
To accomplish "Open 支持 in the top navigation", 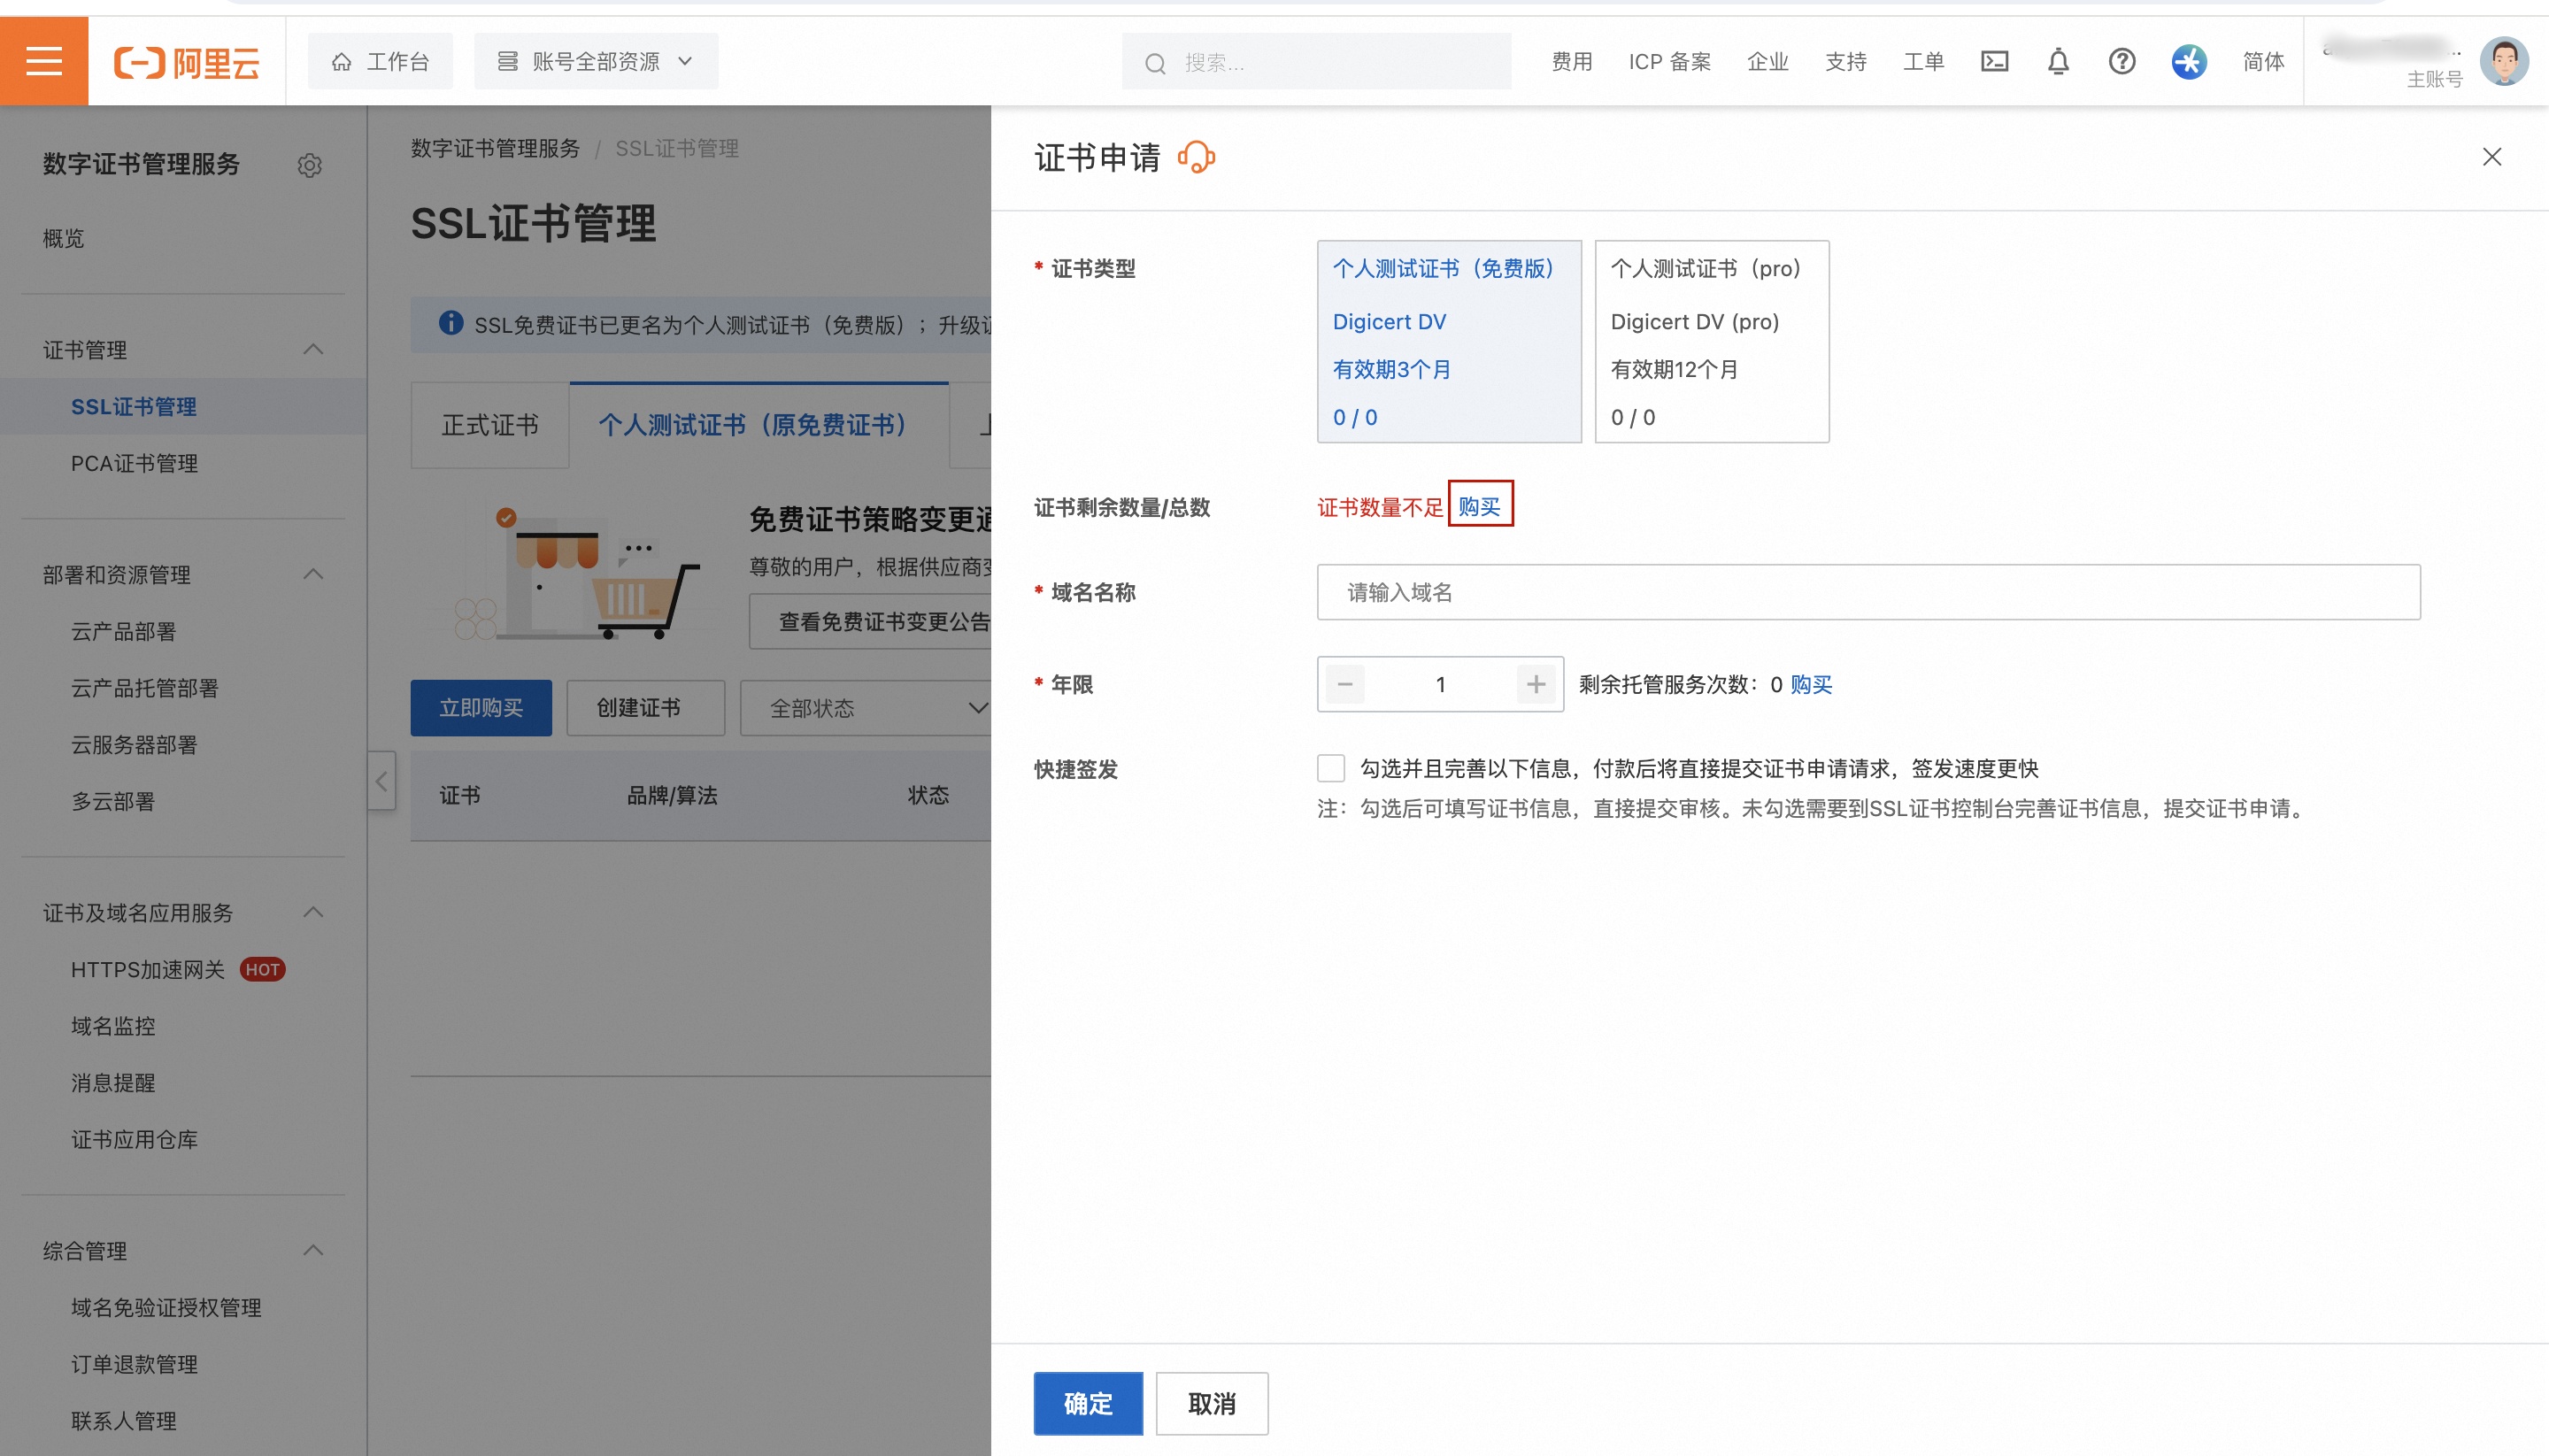I will pyautogui.click(x=1846, y=62).
